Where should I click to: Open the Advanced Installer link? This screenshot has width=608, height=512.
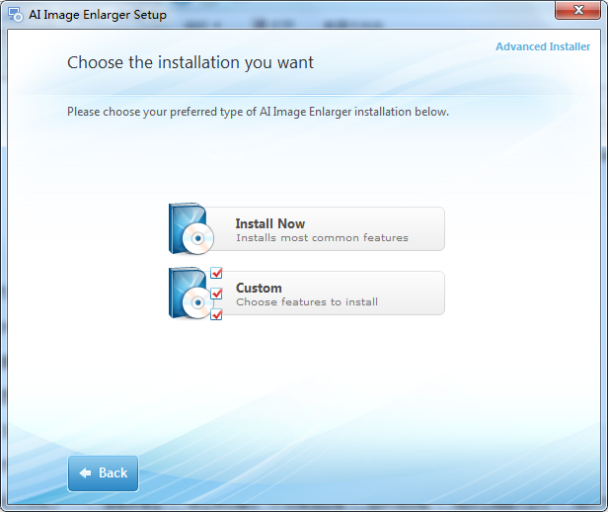pyautogui.click(x=543, y=46)
